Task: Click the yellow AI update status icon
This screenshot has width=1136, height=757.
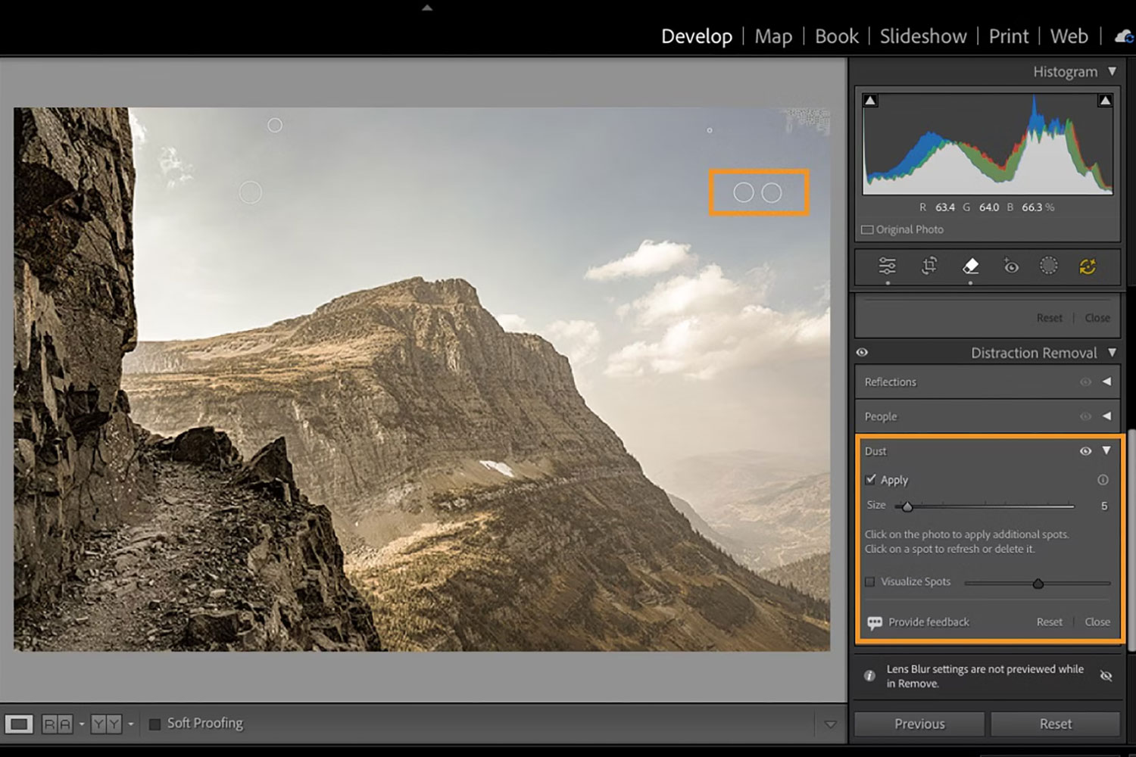Action: [x=1088, y=266]
